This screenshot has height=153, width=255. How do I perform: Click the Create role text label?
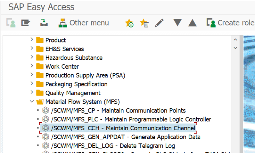pyautogui.click(x=236, y=23)
